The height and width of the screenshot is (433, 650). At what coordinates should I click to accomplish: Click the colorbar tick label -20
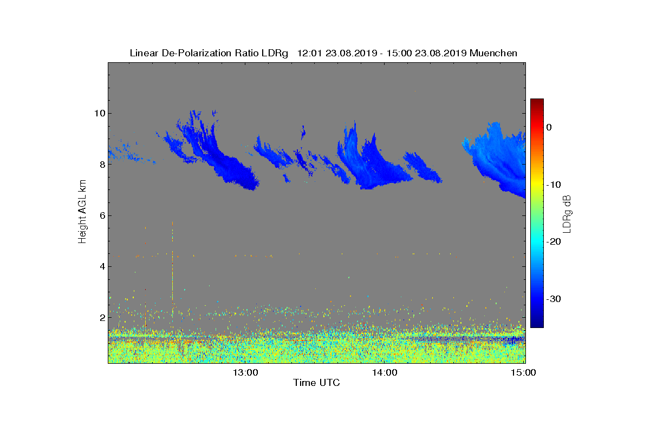pos(554,241)
